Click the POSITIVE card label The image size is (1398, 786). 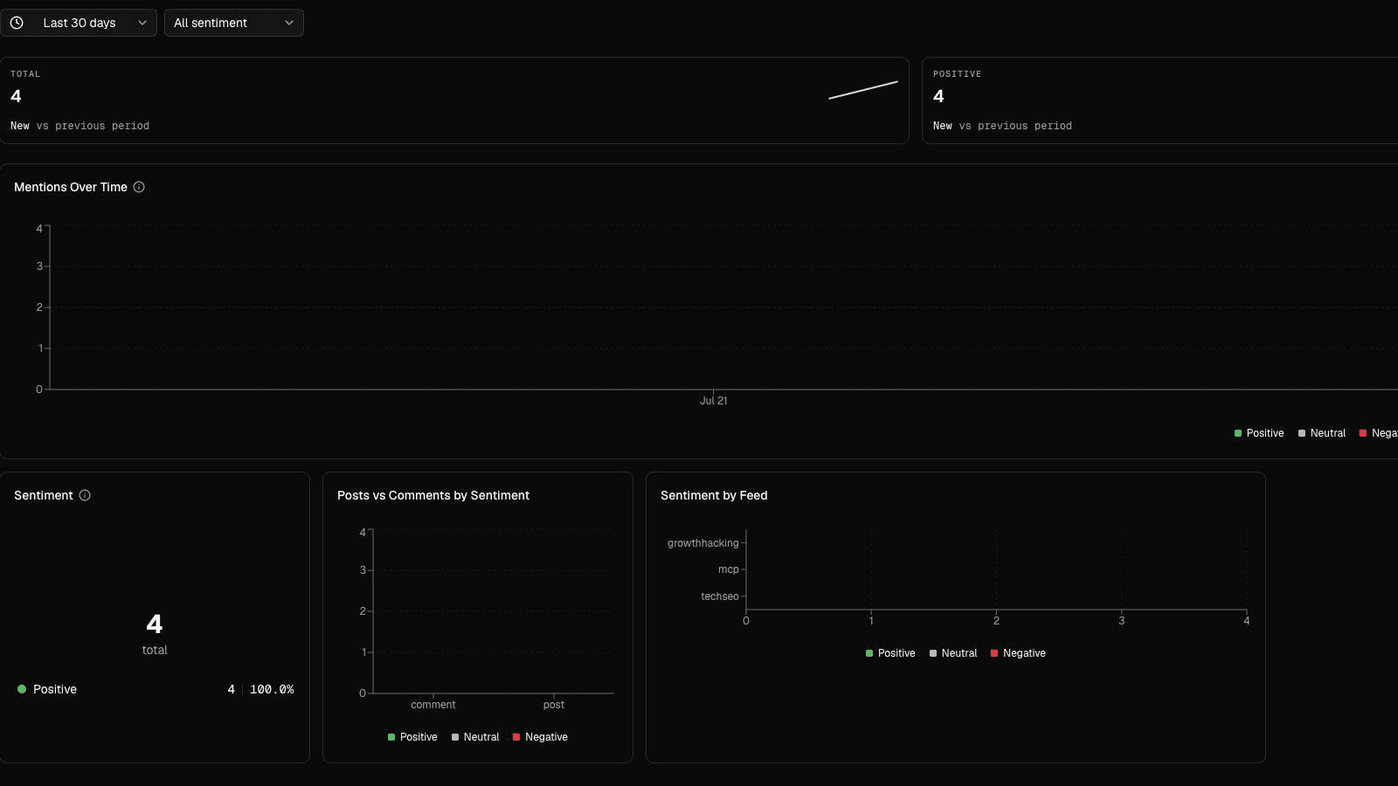[957, 74]
